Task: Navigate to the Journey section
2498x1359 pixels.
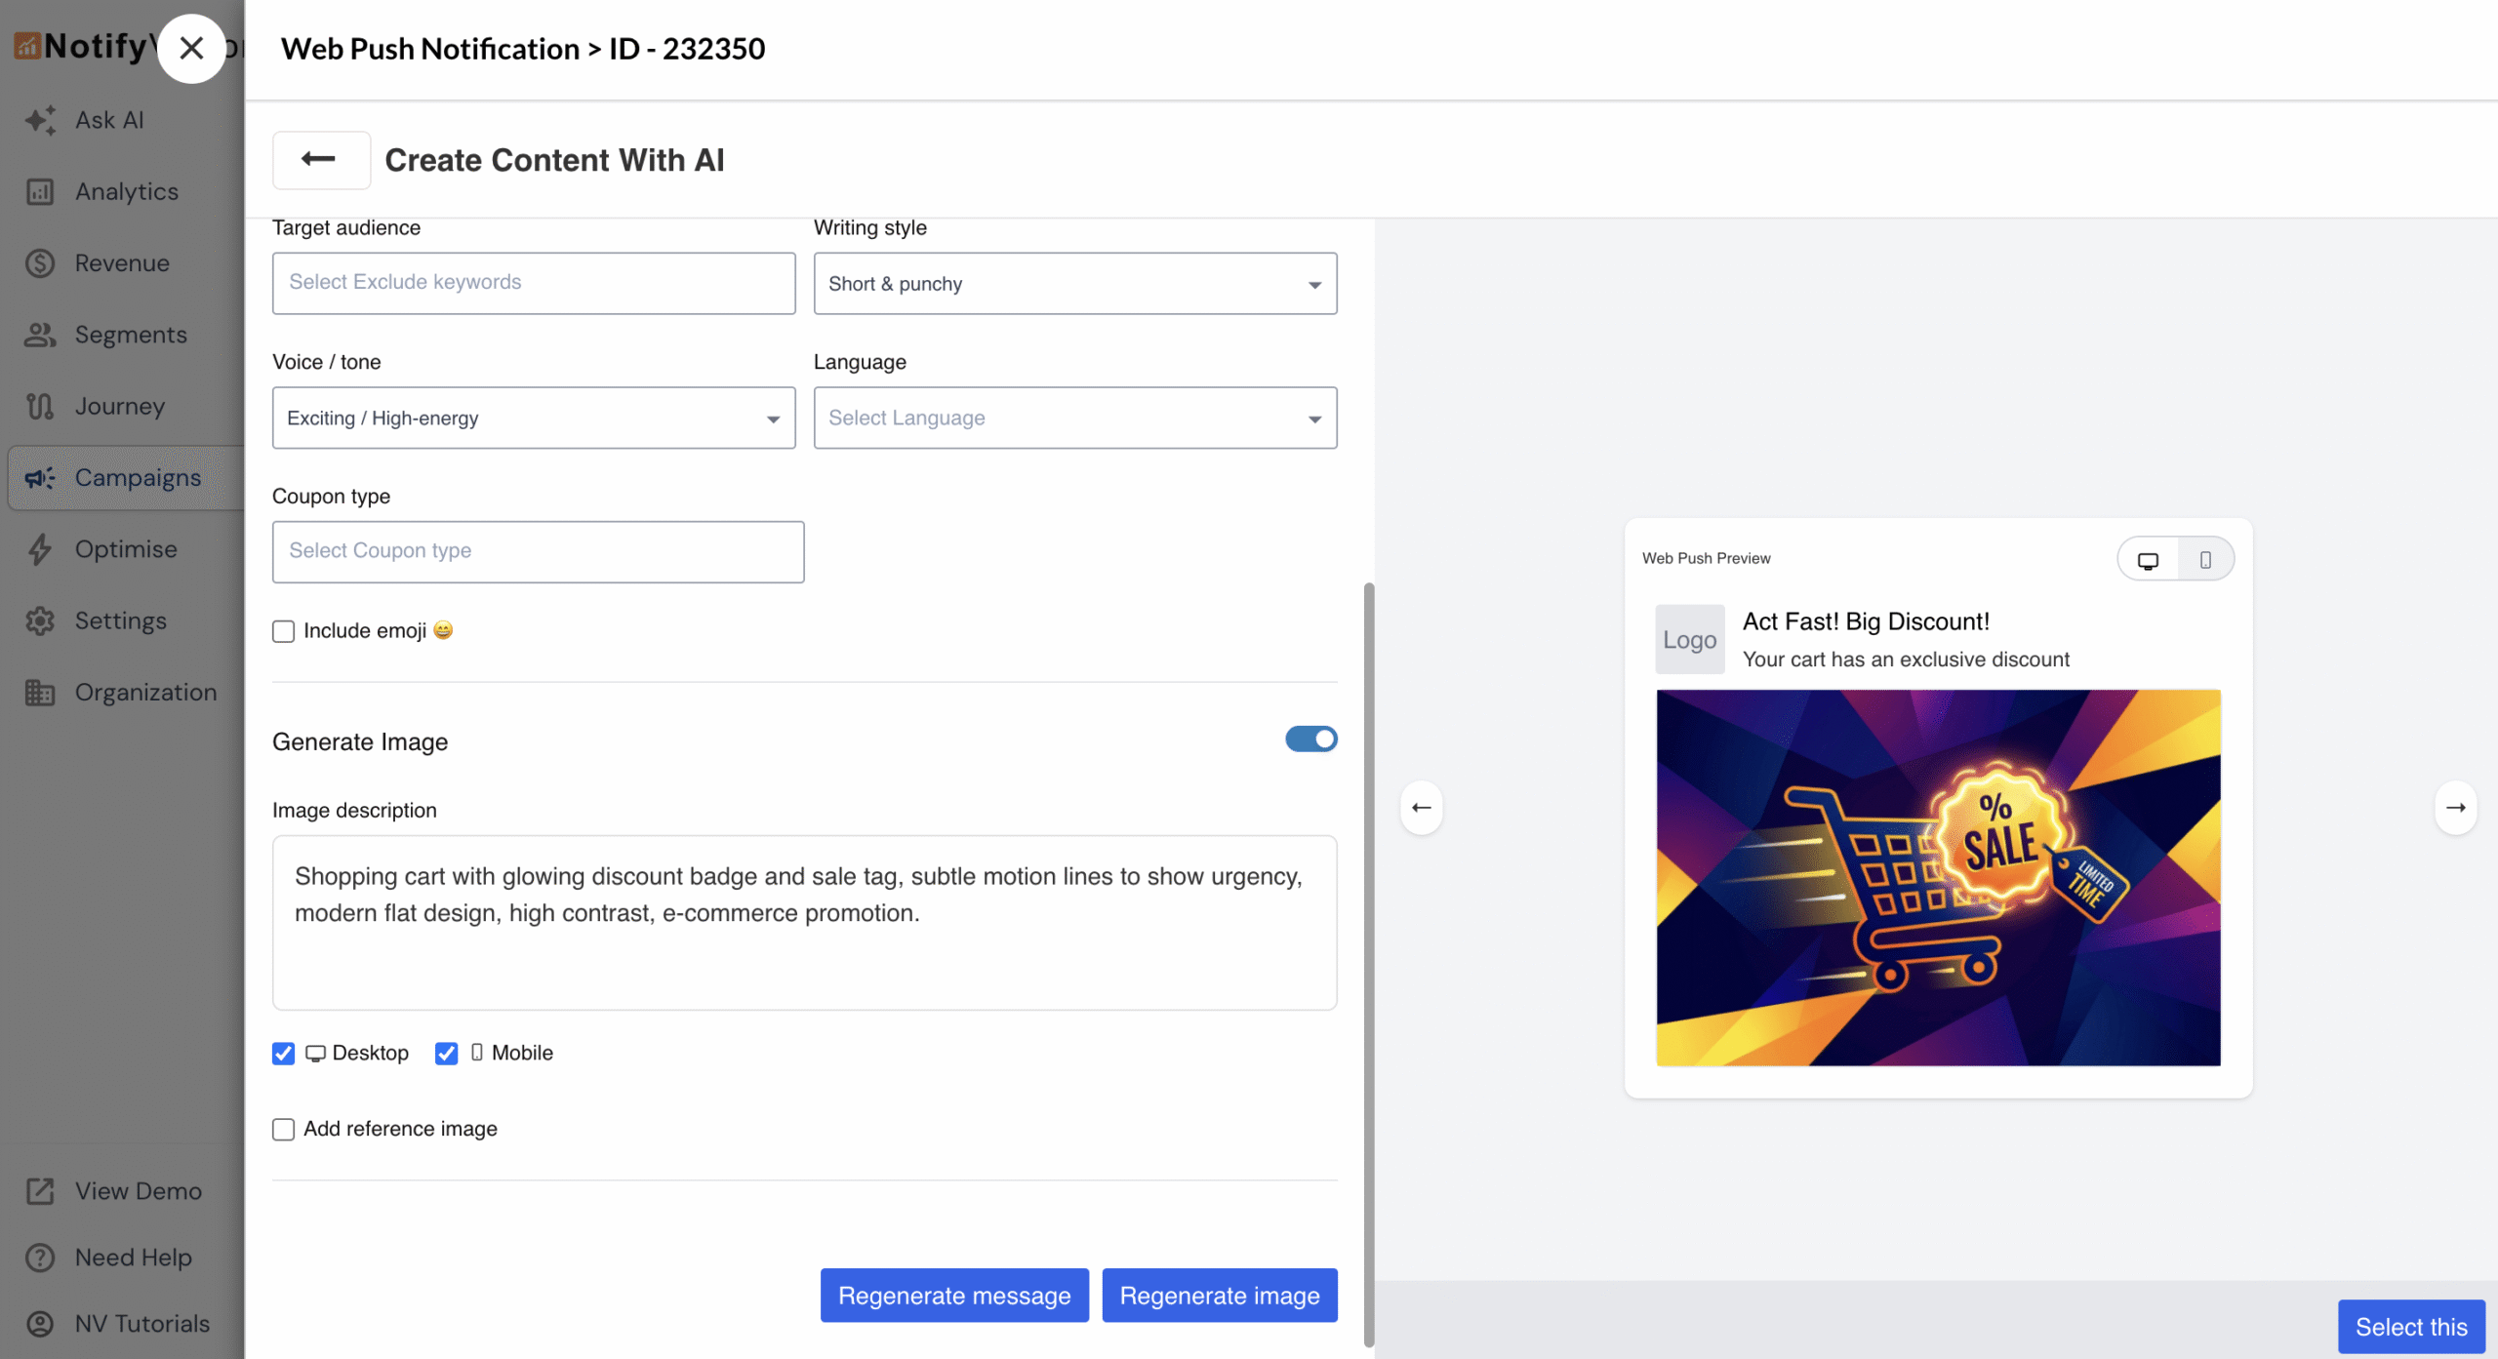Action: 119,406
